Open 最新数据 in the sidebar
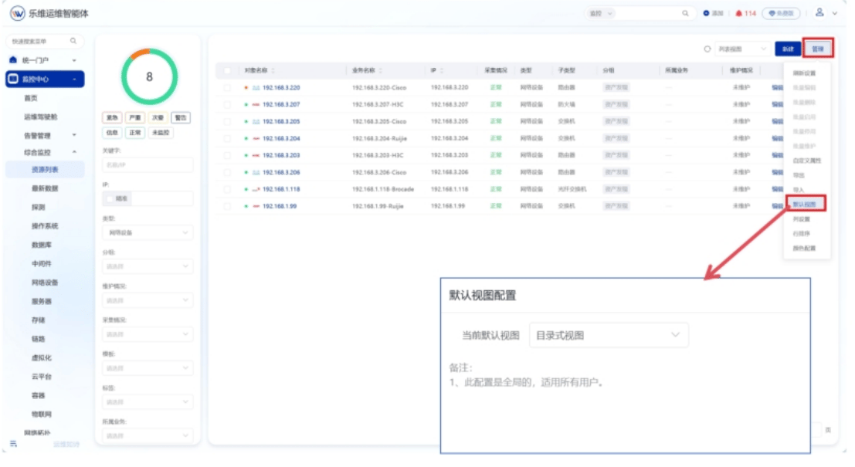Screen dimensions: 855x467 (x=45, y=188)
